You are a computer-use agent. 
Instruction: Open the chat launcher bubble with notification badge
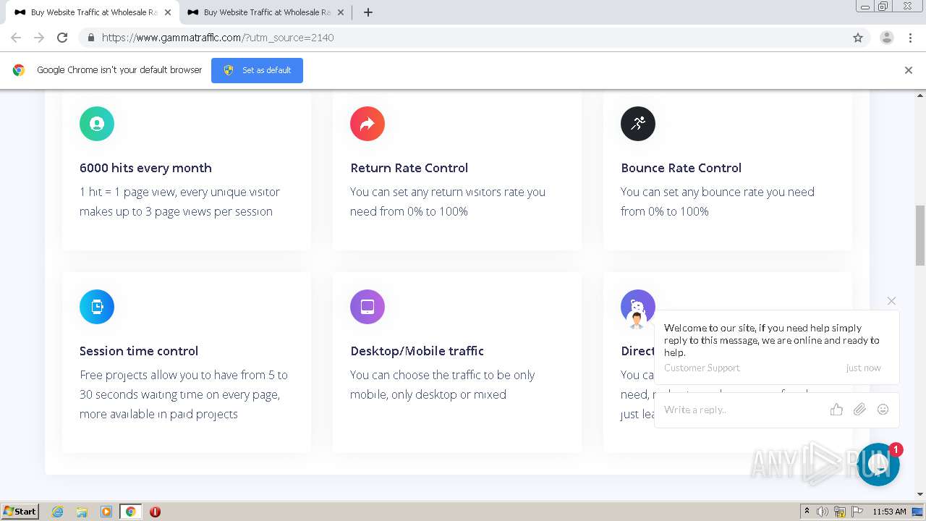pyautogui.click(x=878, y=465)
